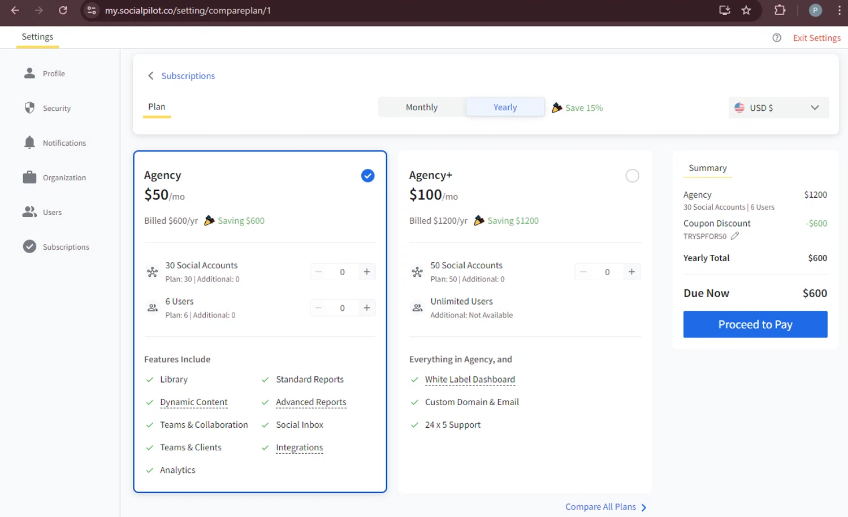Click the Subscriptions checkmark icon in sidebar

29,246
